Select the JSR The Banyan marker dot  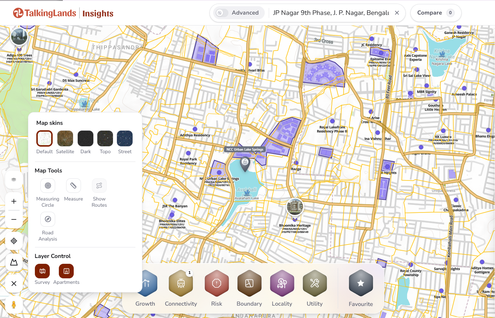pos(175,200)
